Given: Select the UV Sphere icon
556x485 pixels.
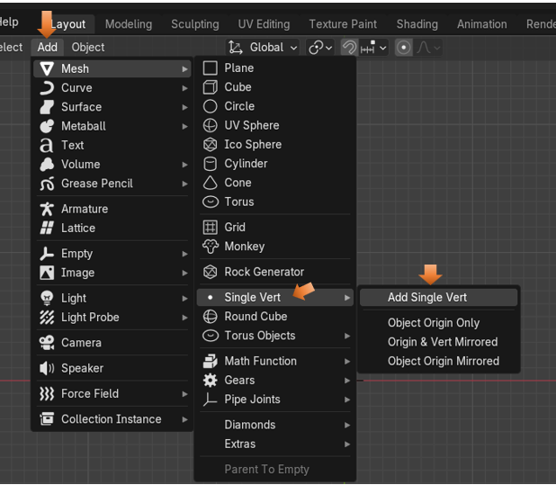Looking at the screenshot, I should click(x=211, y=125).
